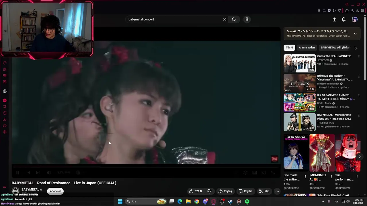The width and height of the screenshot is (367, 206).
Task: Open the YouTube account avatar menu
Action: 355,19
